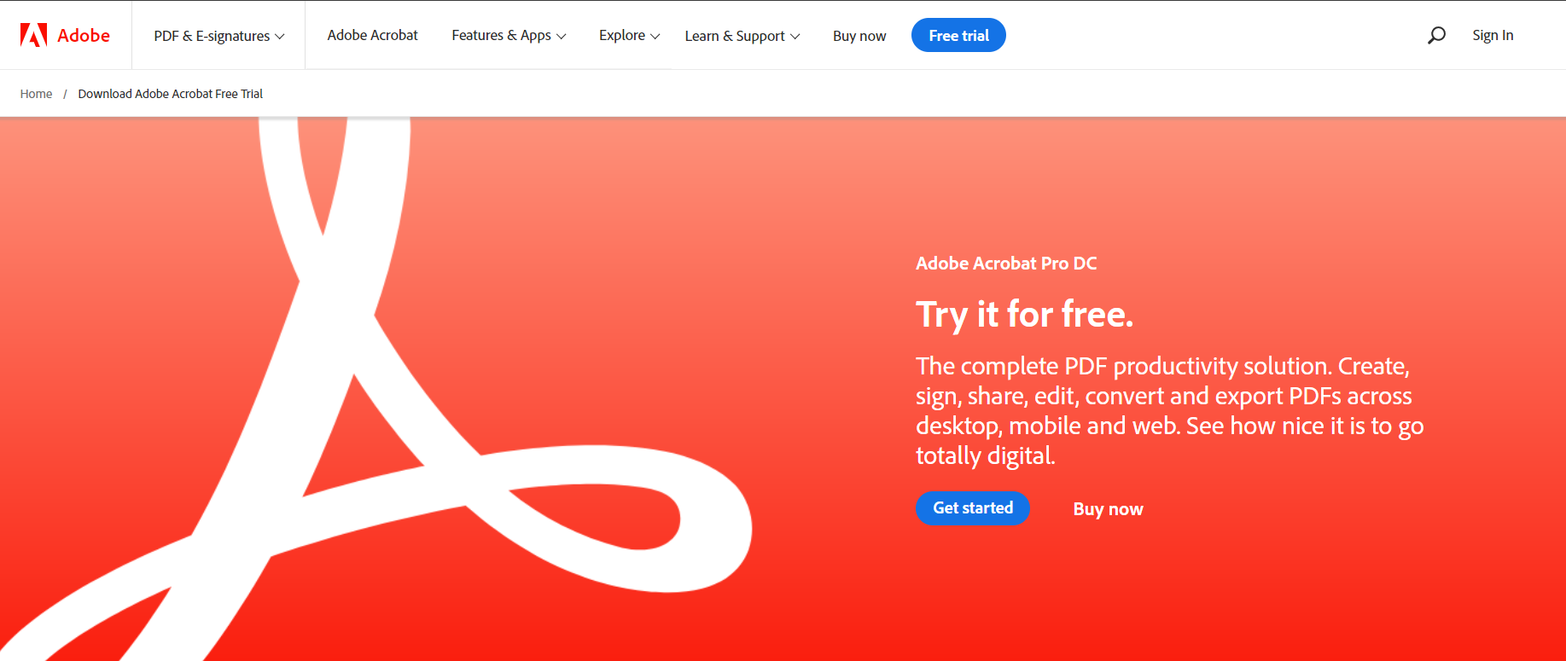Click the Adobe wordmark text
This screenshot has height=661, width=1566.
pos(84,35)
